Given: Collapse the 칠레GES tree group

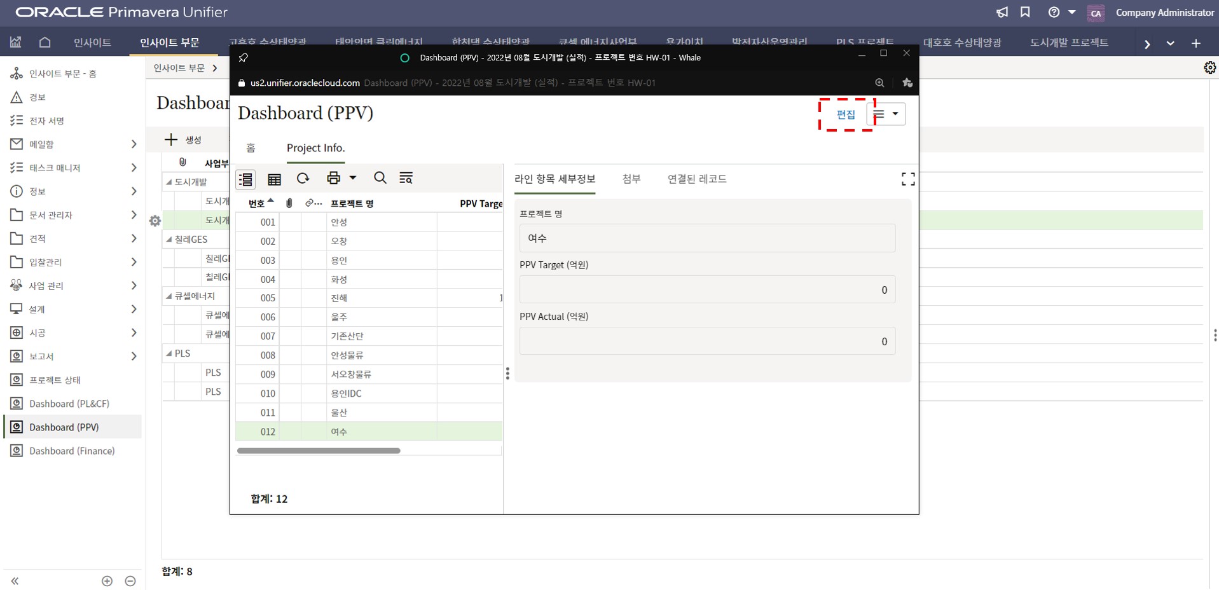Looking at the screenshot, I should (x=169, y=240).
